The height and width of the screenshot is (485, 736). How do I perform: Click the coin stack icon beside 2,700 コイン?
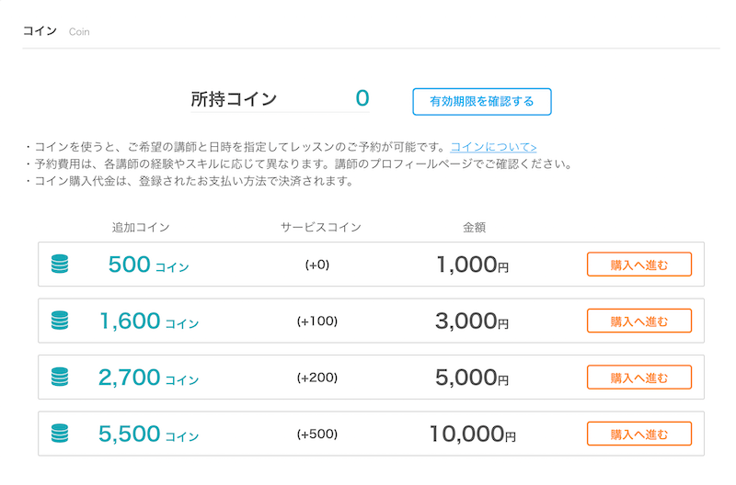[60, 377]
